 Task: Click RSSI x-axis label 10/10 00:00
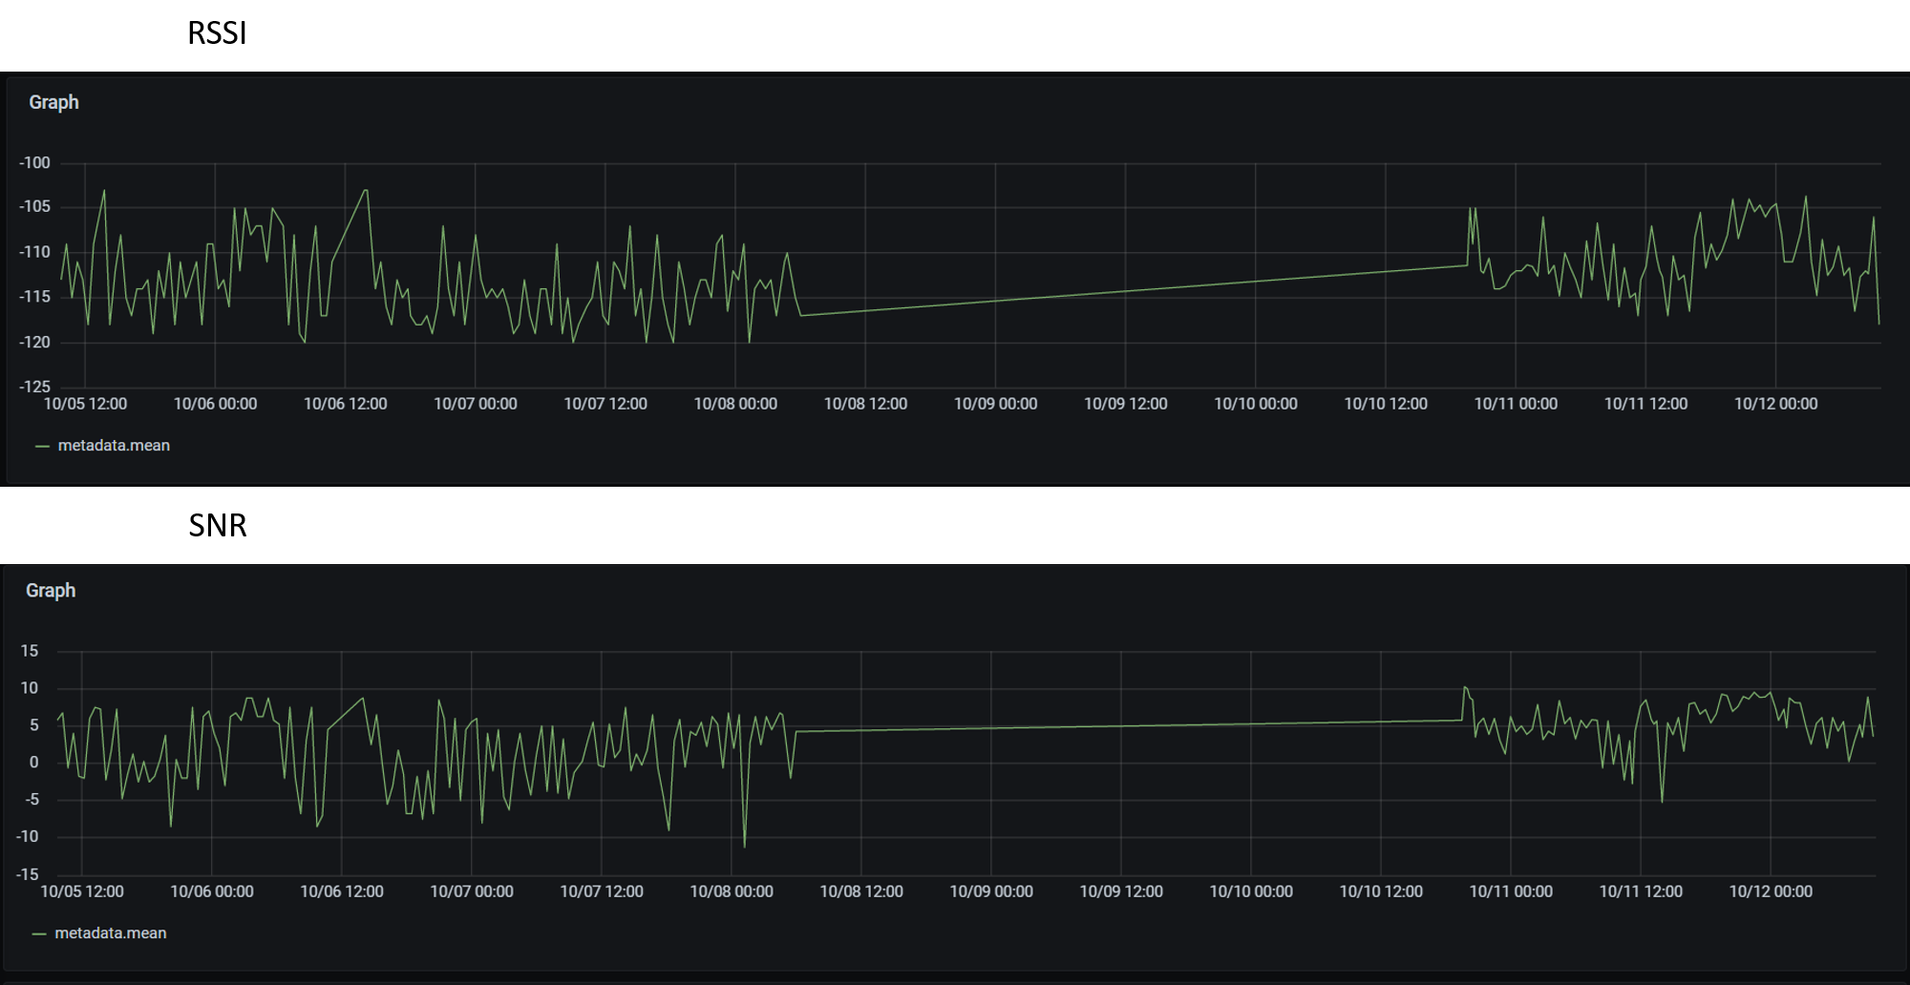click(1256, 404)
